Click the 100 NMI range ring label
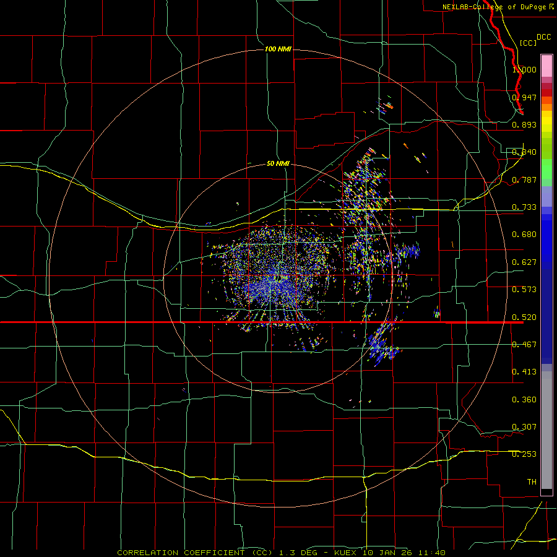This screenshot has height=557, width=557. [x=278, y=49]
